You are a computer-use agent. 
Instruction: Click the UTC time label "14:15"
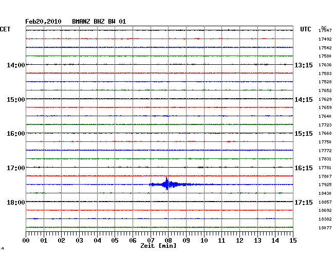click(304, 100)
